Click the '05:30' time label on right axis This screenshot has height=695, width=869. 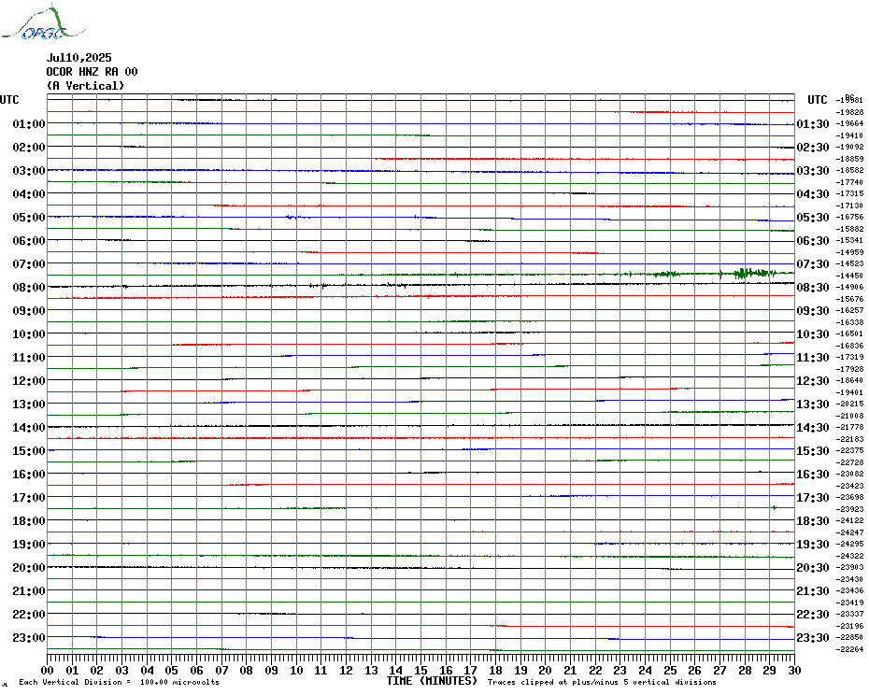[x=813, y=218]
